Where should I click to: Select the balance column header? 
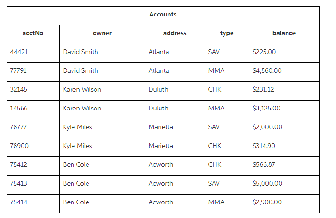click(284, 33)
